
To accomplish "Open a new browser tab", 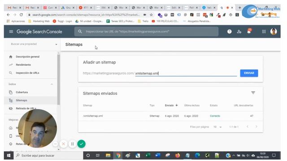I will 239,8.
